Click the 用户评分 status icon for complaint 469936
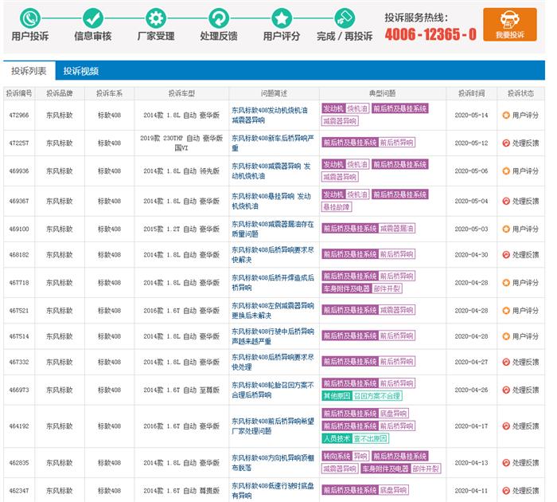Image resolution: width=557 pixels, height=502 pixels. tap(506, 171)
